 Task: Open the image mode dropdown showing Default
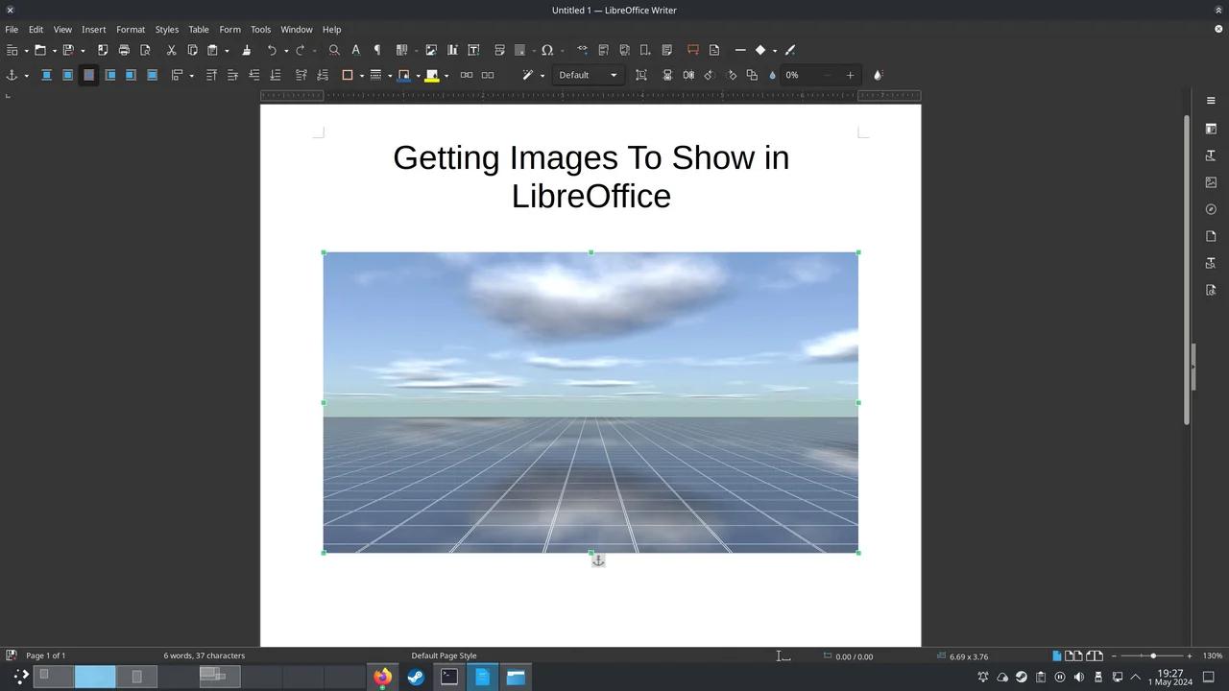pos(588,75)
